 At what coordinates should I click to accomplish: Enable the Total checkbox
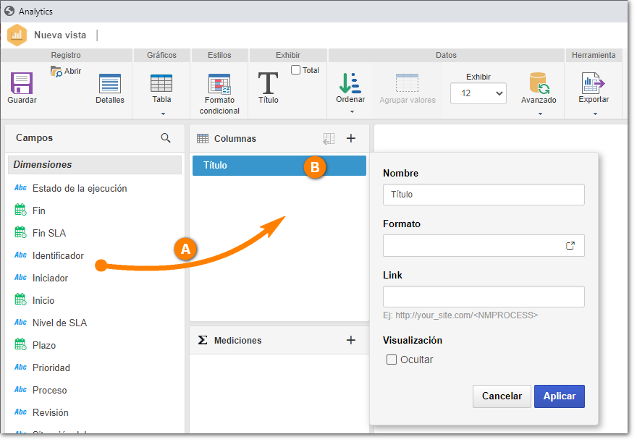click(295, 70)
